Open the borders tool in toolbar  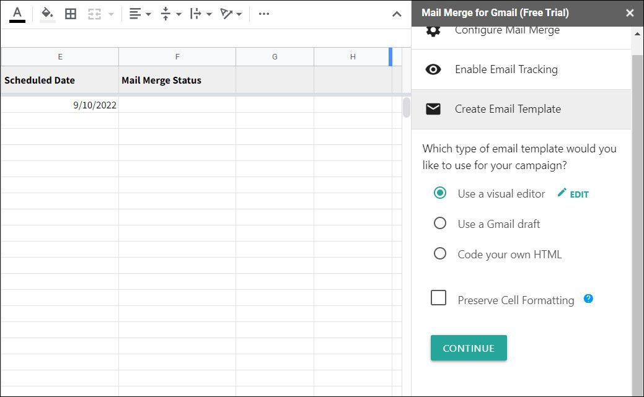71,14
